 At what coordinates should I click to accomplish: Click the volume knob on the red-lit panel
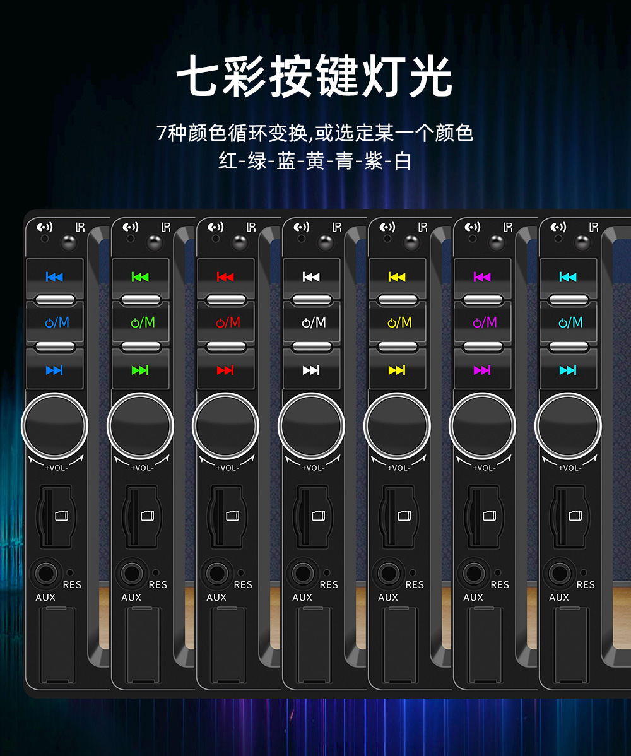click(226, 426)
